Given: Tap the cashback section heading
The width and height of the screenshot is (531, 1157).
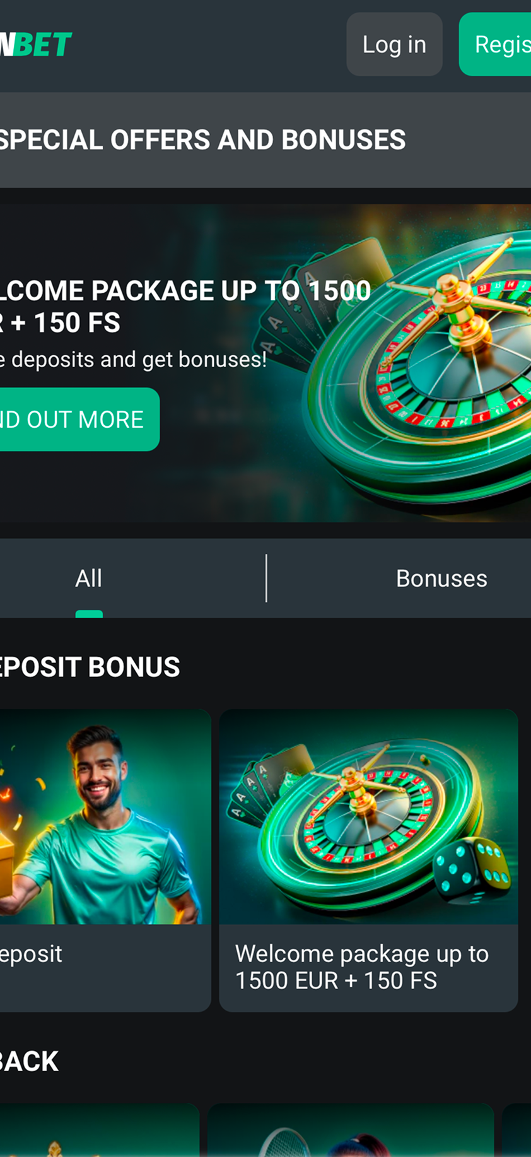Looking at the screenshot, I should coord(29,1061).
